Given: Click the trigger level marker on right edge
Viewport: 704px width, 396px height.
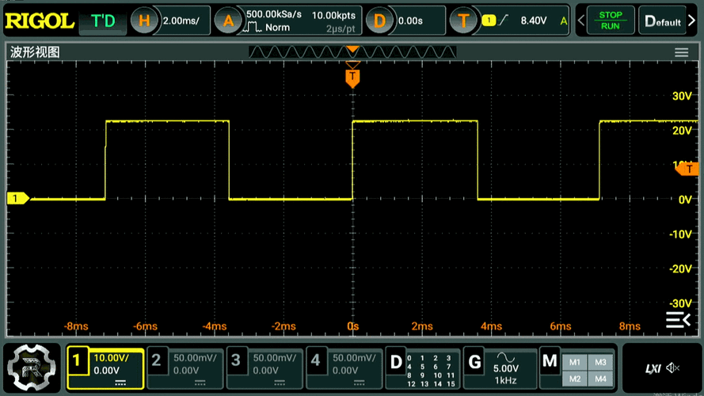Looking at the screenshot, I should click(x=688, y=168).
